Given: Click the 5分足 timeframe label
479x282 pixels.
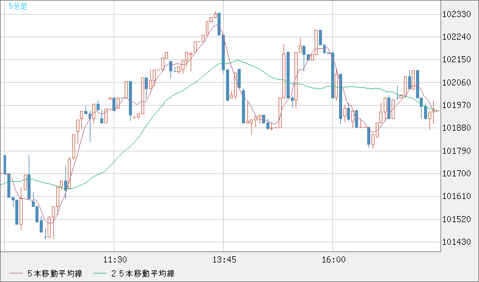Looking at the screenshot, I should point(18,6).
